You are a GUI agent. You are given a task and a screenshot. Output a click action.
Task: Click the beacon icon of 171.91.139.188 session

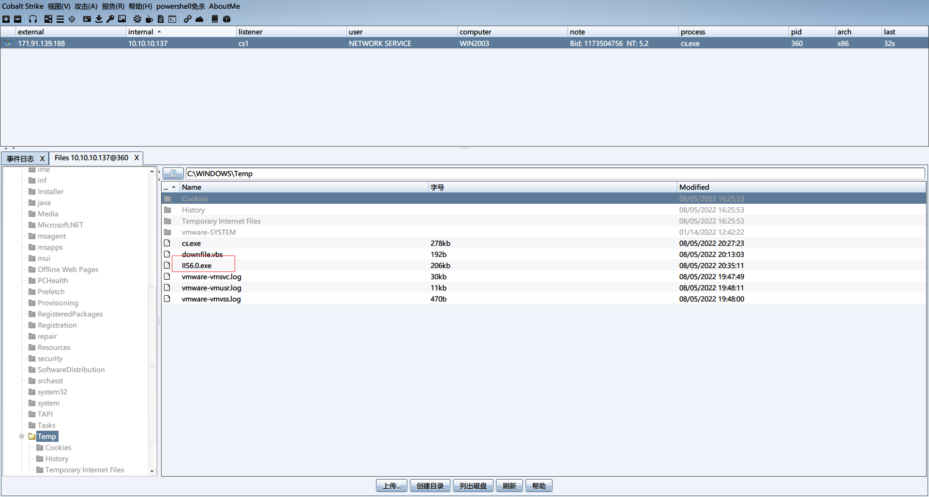(8, 43)
